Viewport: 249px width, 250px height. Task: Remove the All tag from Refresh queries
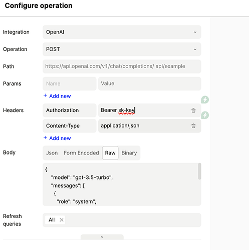[62, 220]
